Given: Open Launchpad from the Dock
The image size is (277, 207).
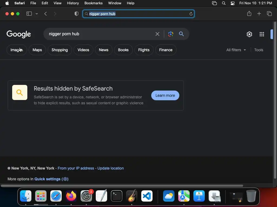Looking at the screenshot, I should coord(41,196).
